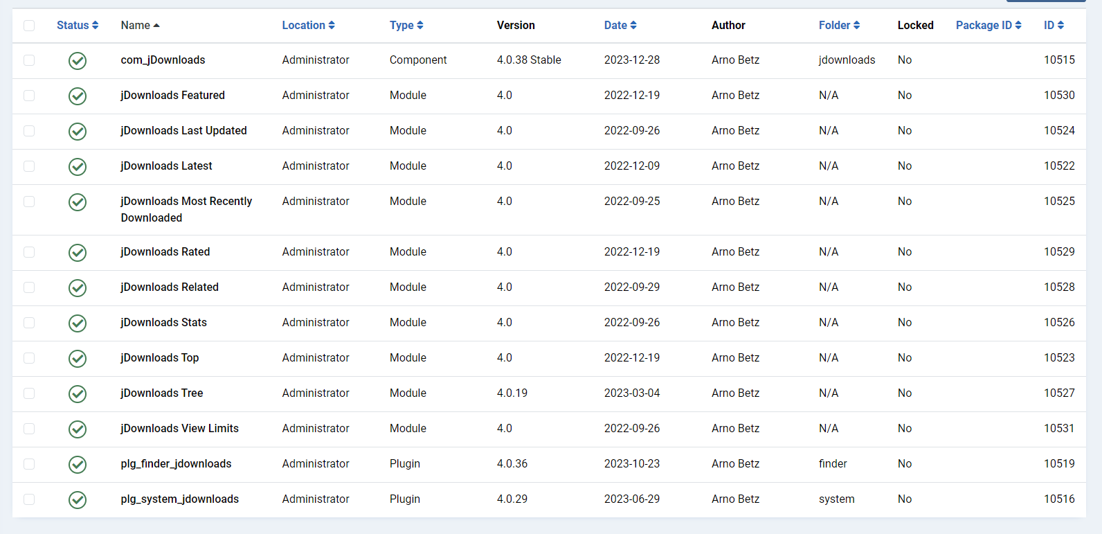Image resolution: width=1102 pixels, height=534 pixels.
Task: Click the jDownloads Tree name
Action: click(162, 393)
